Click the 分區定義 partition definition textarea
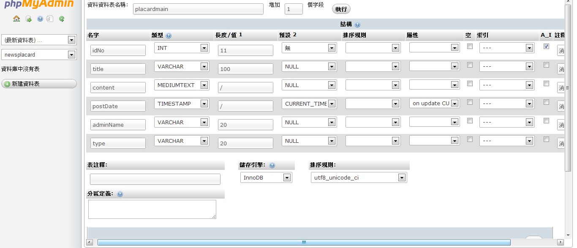 point(152,209)
